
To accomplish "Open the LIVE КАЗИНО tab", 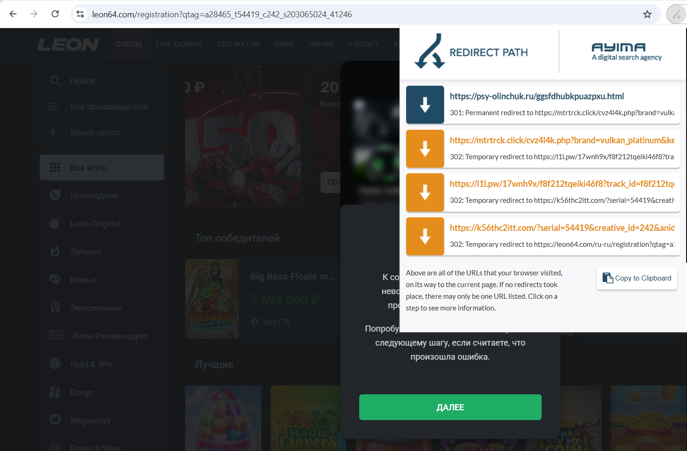I will click(179, 44).
